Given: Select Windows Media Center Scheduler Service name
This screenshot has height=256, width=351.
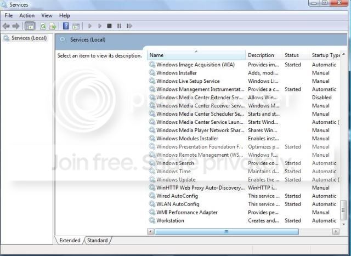Looking at the screenshot, I should click(x=200, y=113).
